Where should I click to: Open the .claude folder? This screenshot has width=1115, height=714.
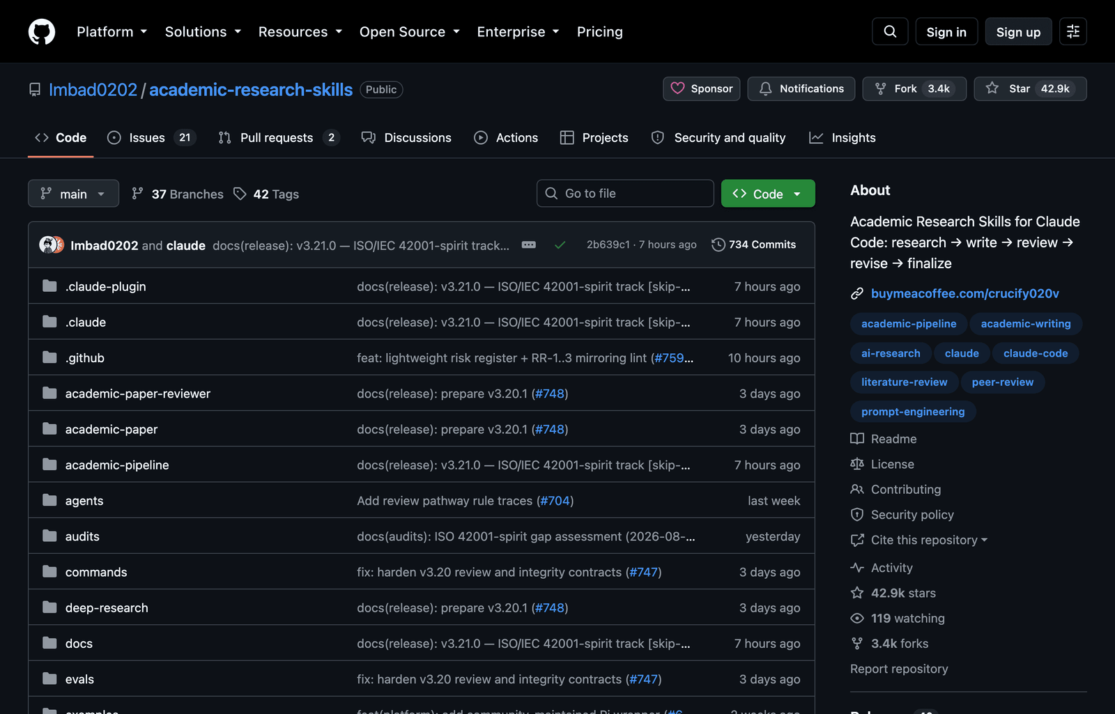86,322
